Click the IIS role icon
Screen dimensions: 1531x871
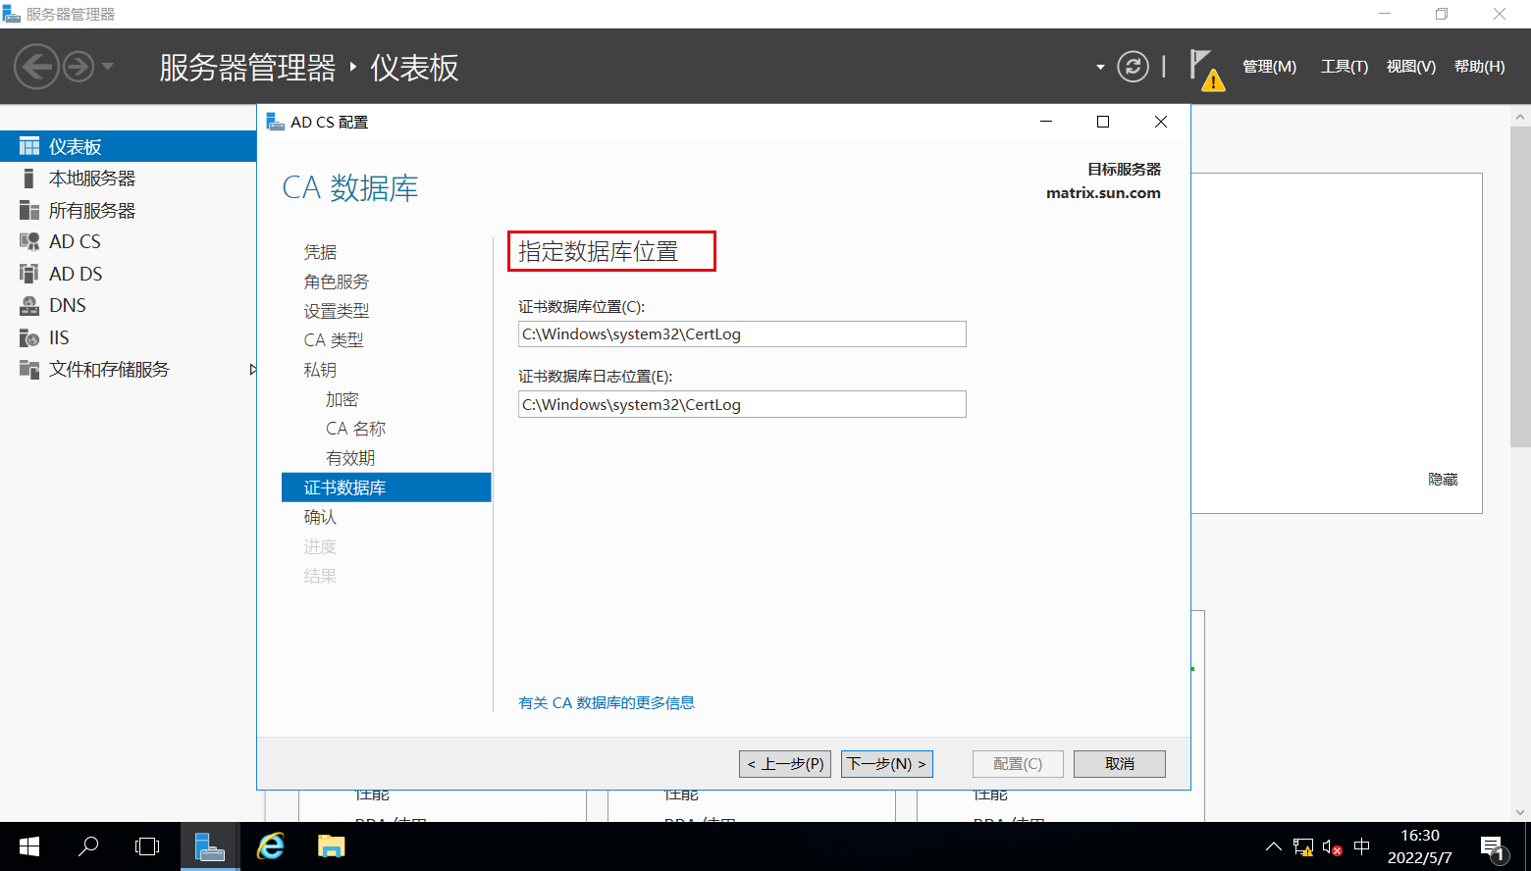(29, 337)
